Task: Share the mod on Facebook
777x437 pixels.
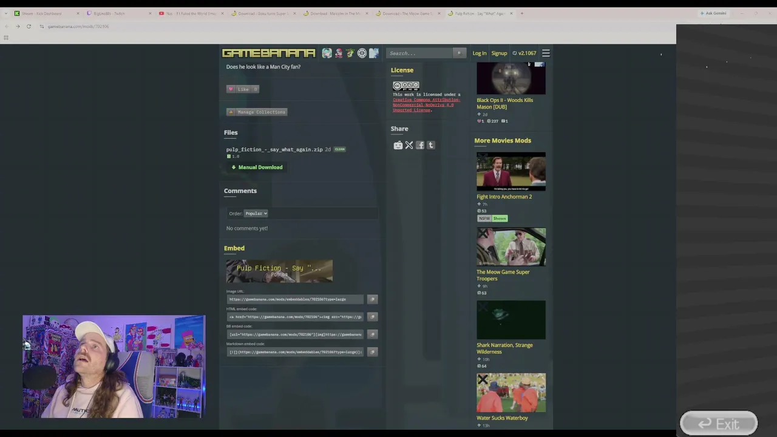Action: [420, 145]
